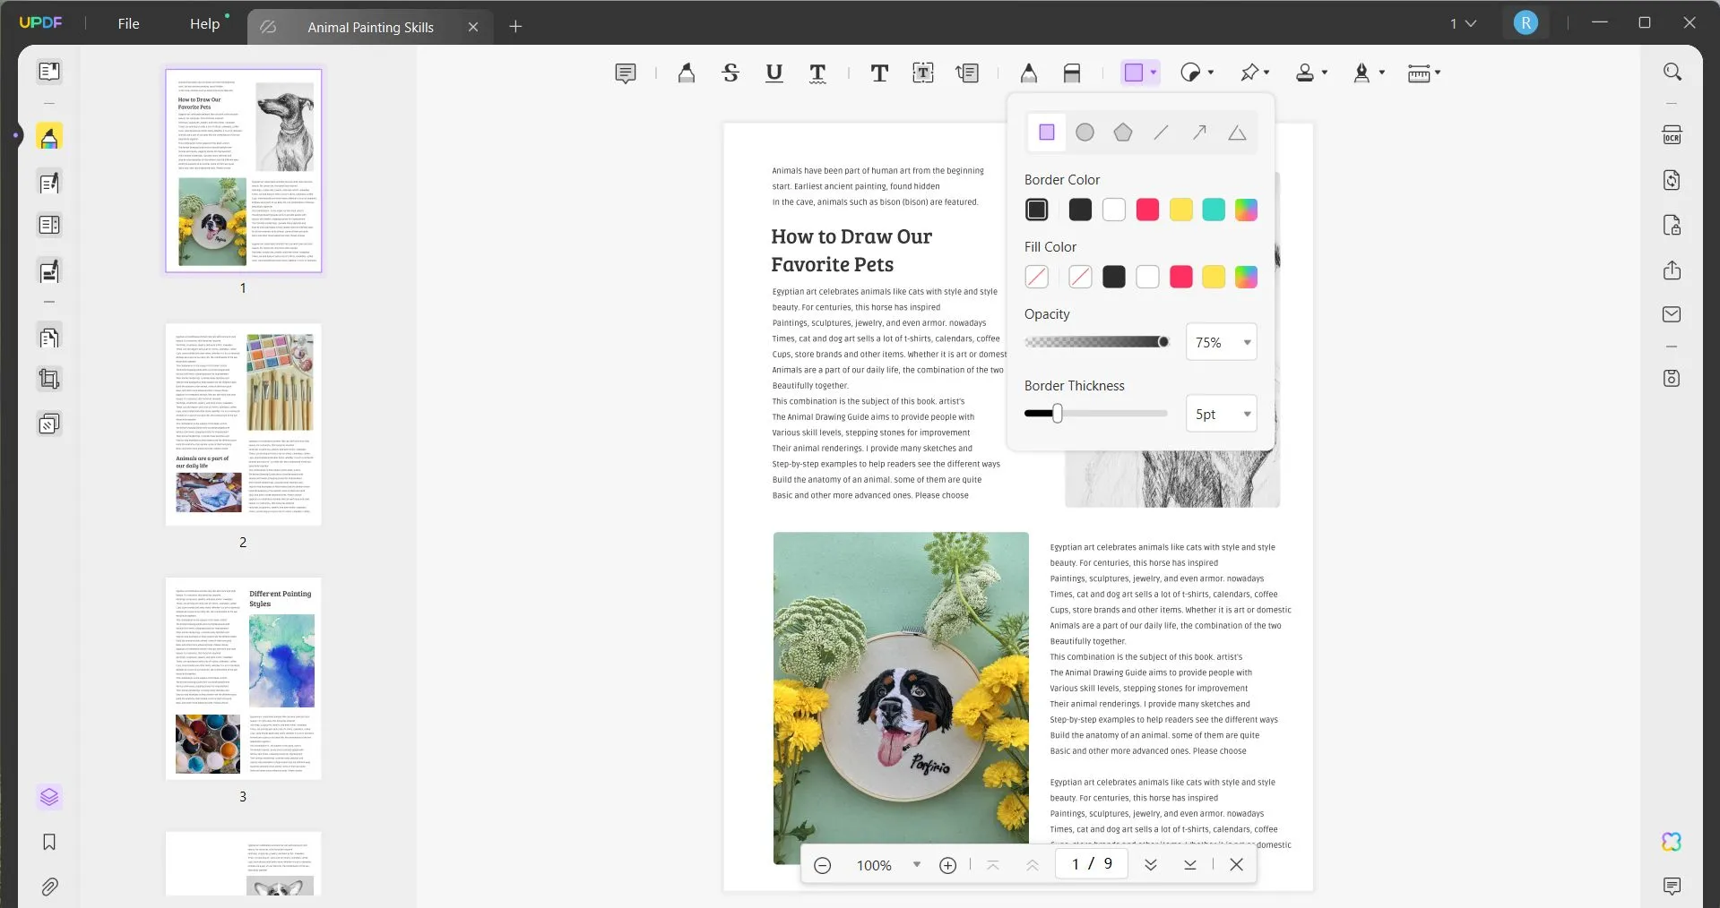Open the protect PDF tool

pyautogui.click(x=1672, y=225)
